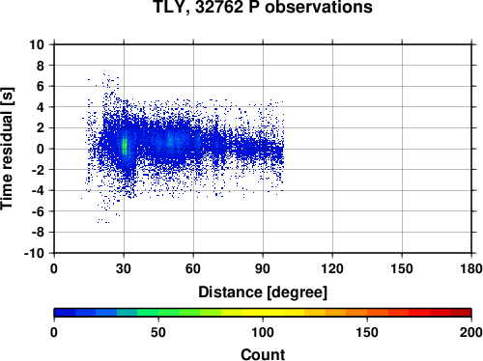This screenshot has height=361, width=483.
Task: Select y-axis tick label "-10"
Action: point(34,253)
